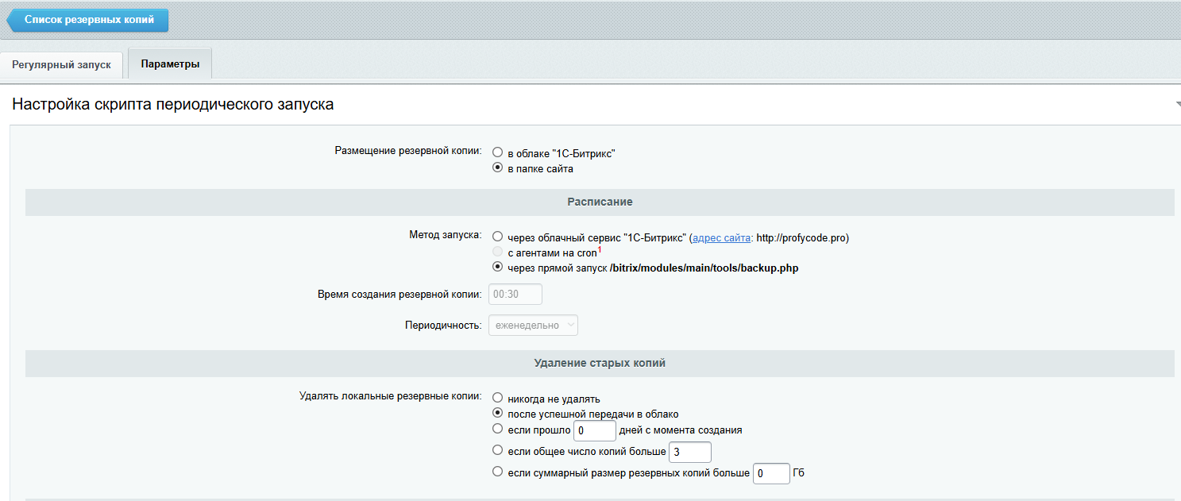Select deletion "после успешной передачи в облако"
Screen dimensions: 1181x501
tap(497, 414)
